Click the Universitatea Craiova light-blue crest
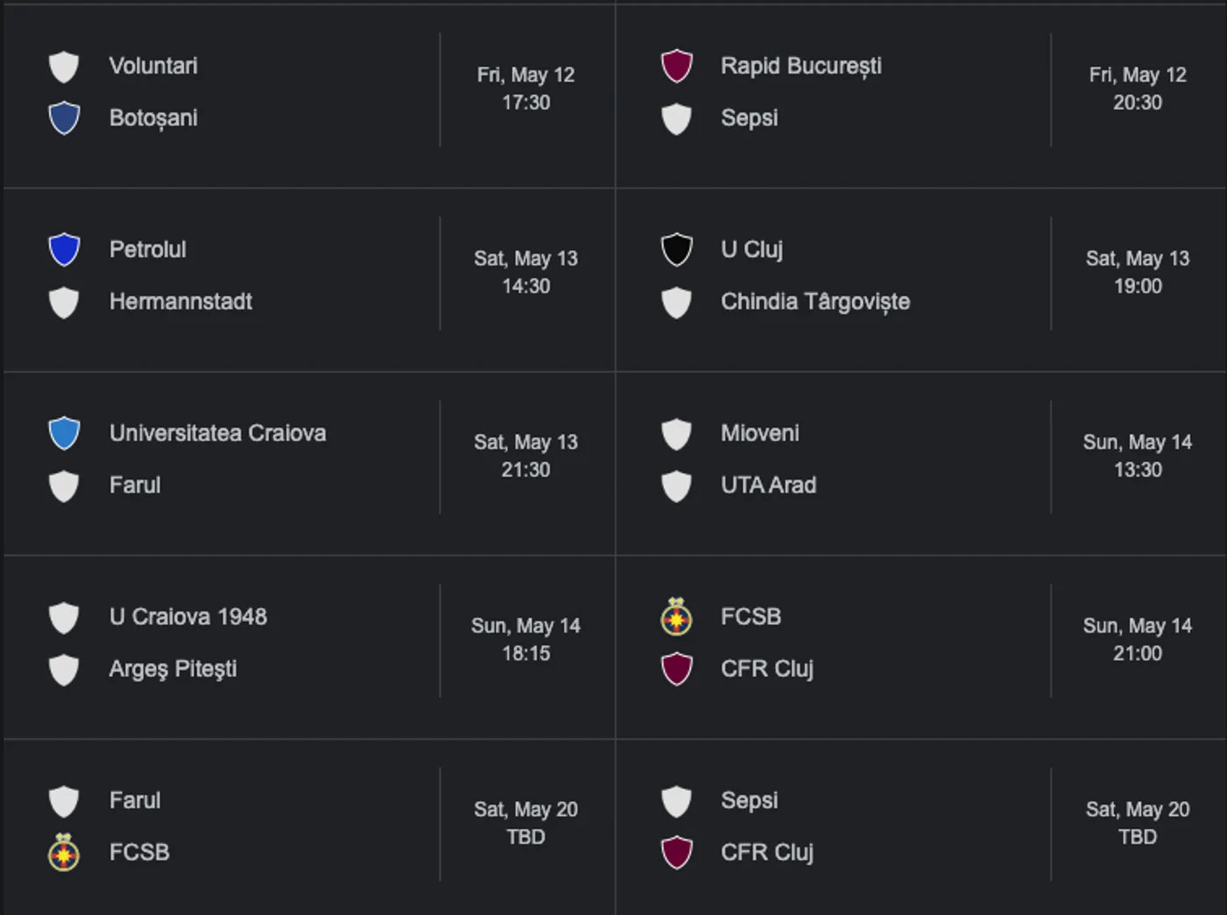Image resolution: width=1227 pixels, height=915 pixels. (64, 433)
